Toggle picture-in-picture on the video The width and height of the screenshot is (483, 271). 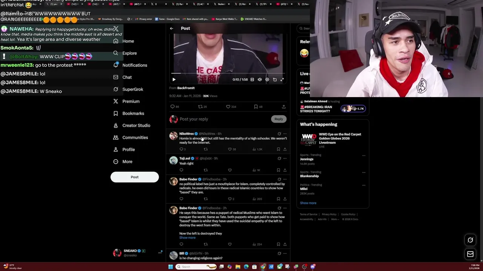(x=275, y=79)
